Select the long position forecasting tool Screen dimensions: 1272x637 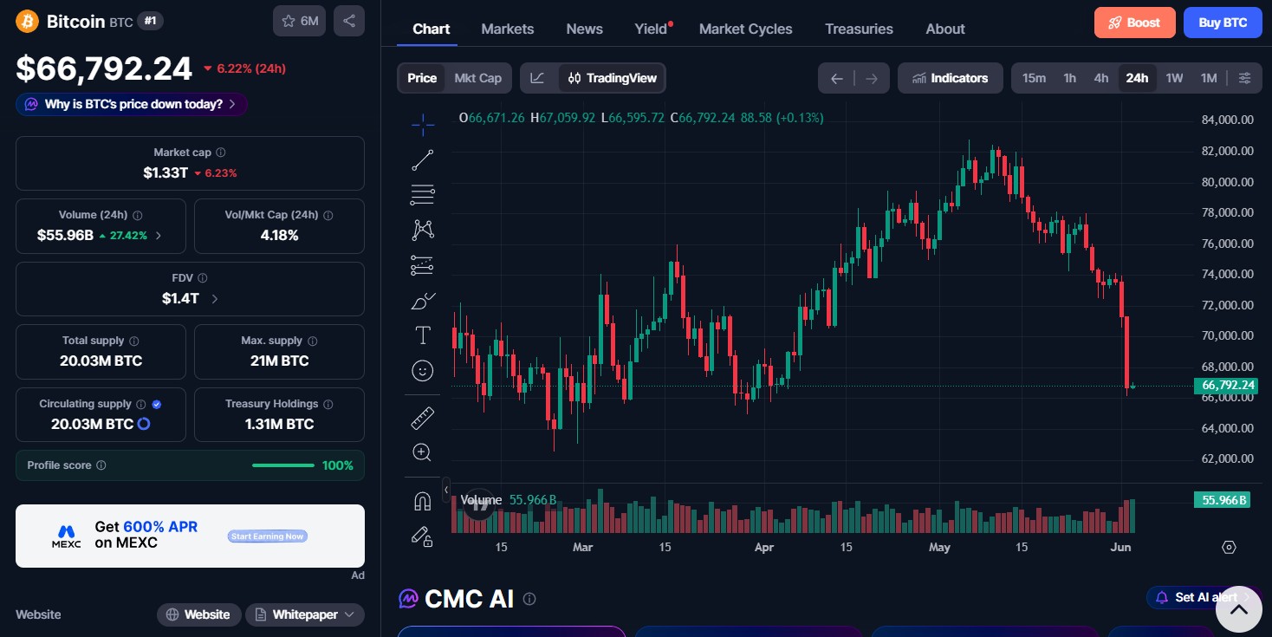click(423, 265)
